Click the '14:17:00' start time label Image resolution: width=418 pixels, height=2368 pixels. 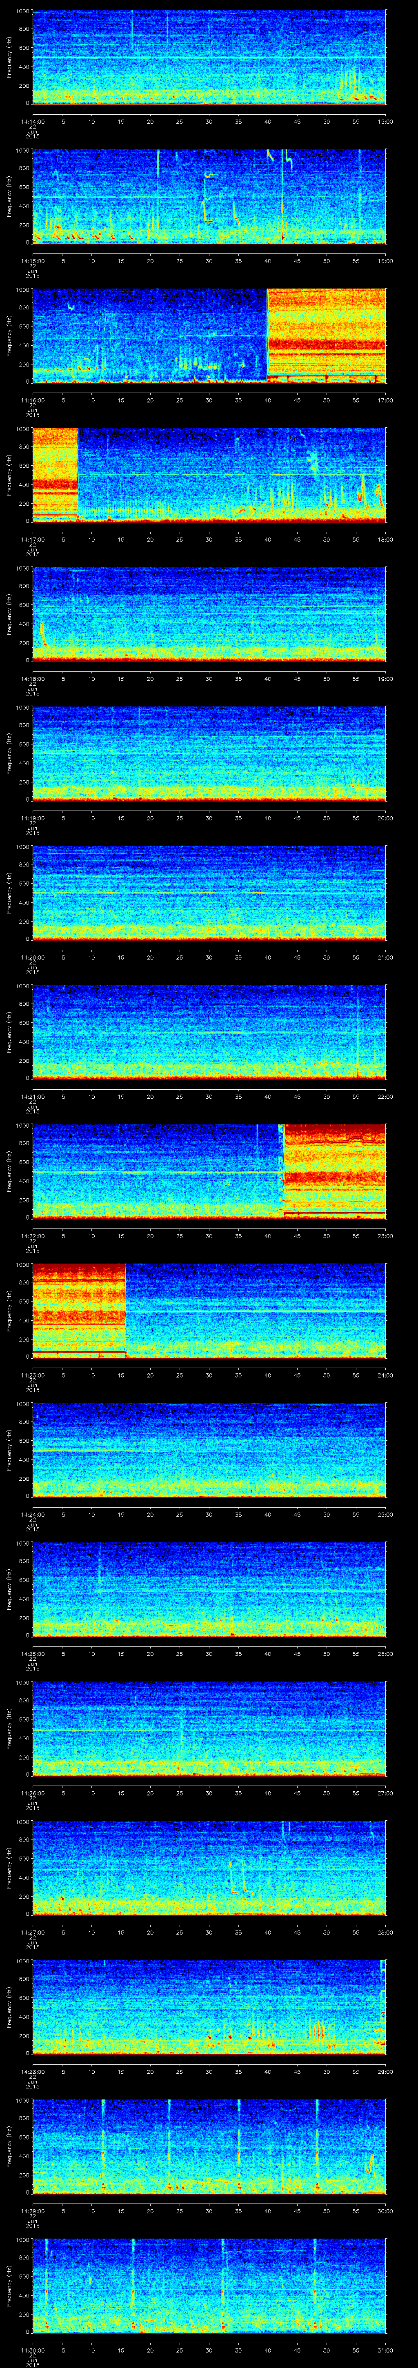[32, 539]
